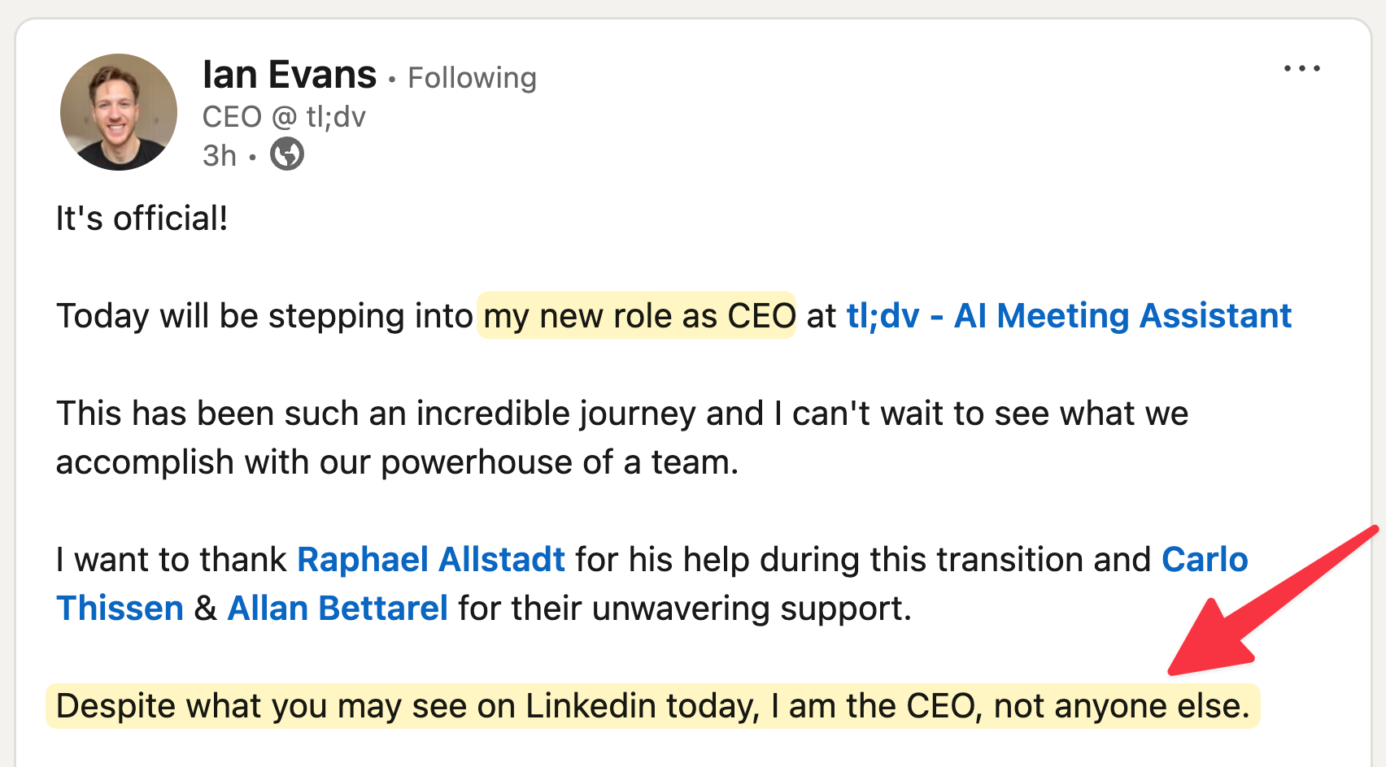Click the "CEO @ tl;dv" headline
This screenshot has height=767, width=1386.
point(284,117)
